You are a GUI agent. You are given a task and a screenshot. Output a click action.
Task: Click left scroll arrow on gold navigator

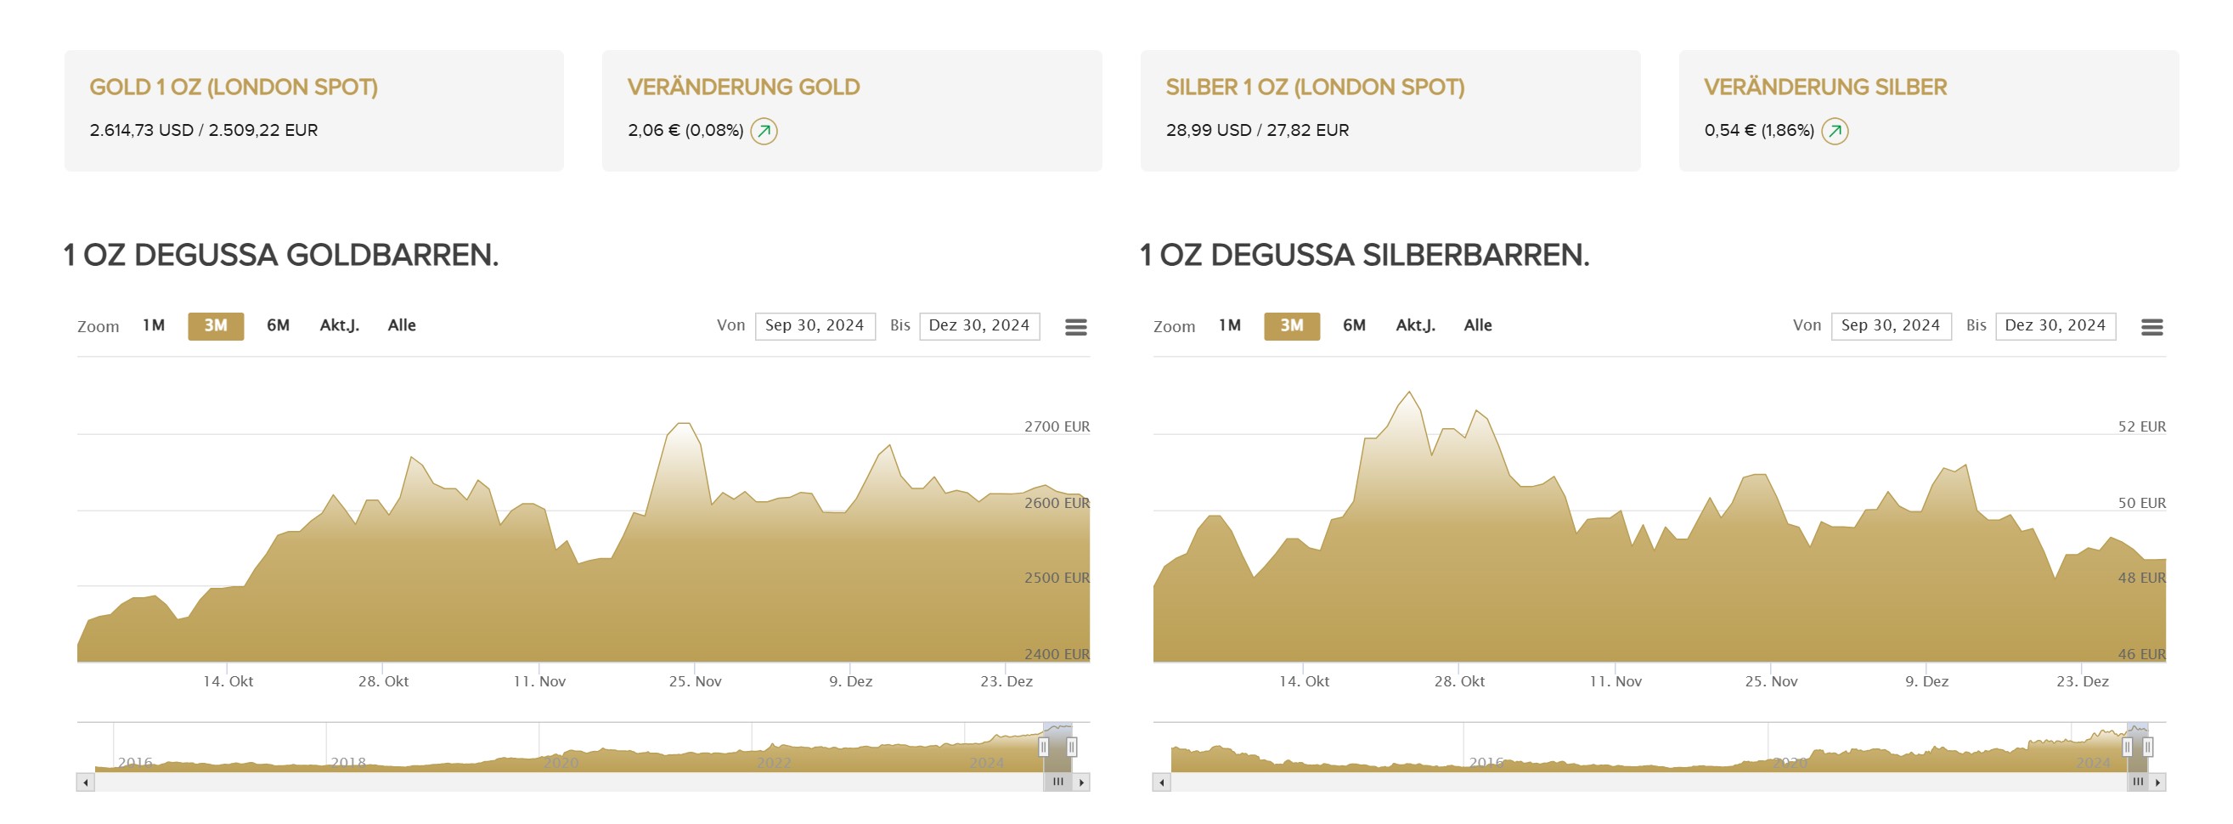point(86,782)
